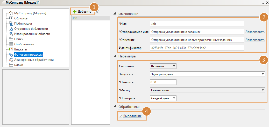Collapse the Параметры section
The height and width of the screenshot is (127, 269).
point(115,56)
